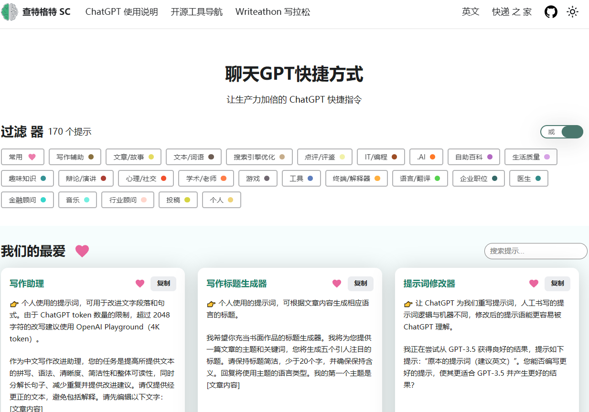
Task: Copy the 写作标题生成器 prompt
Action: pyautogui.click(x=361, y=284)
